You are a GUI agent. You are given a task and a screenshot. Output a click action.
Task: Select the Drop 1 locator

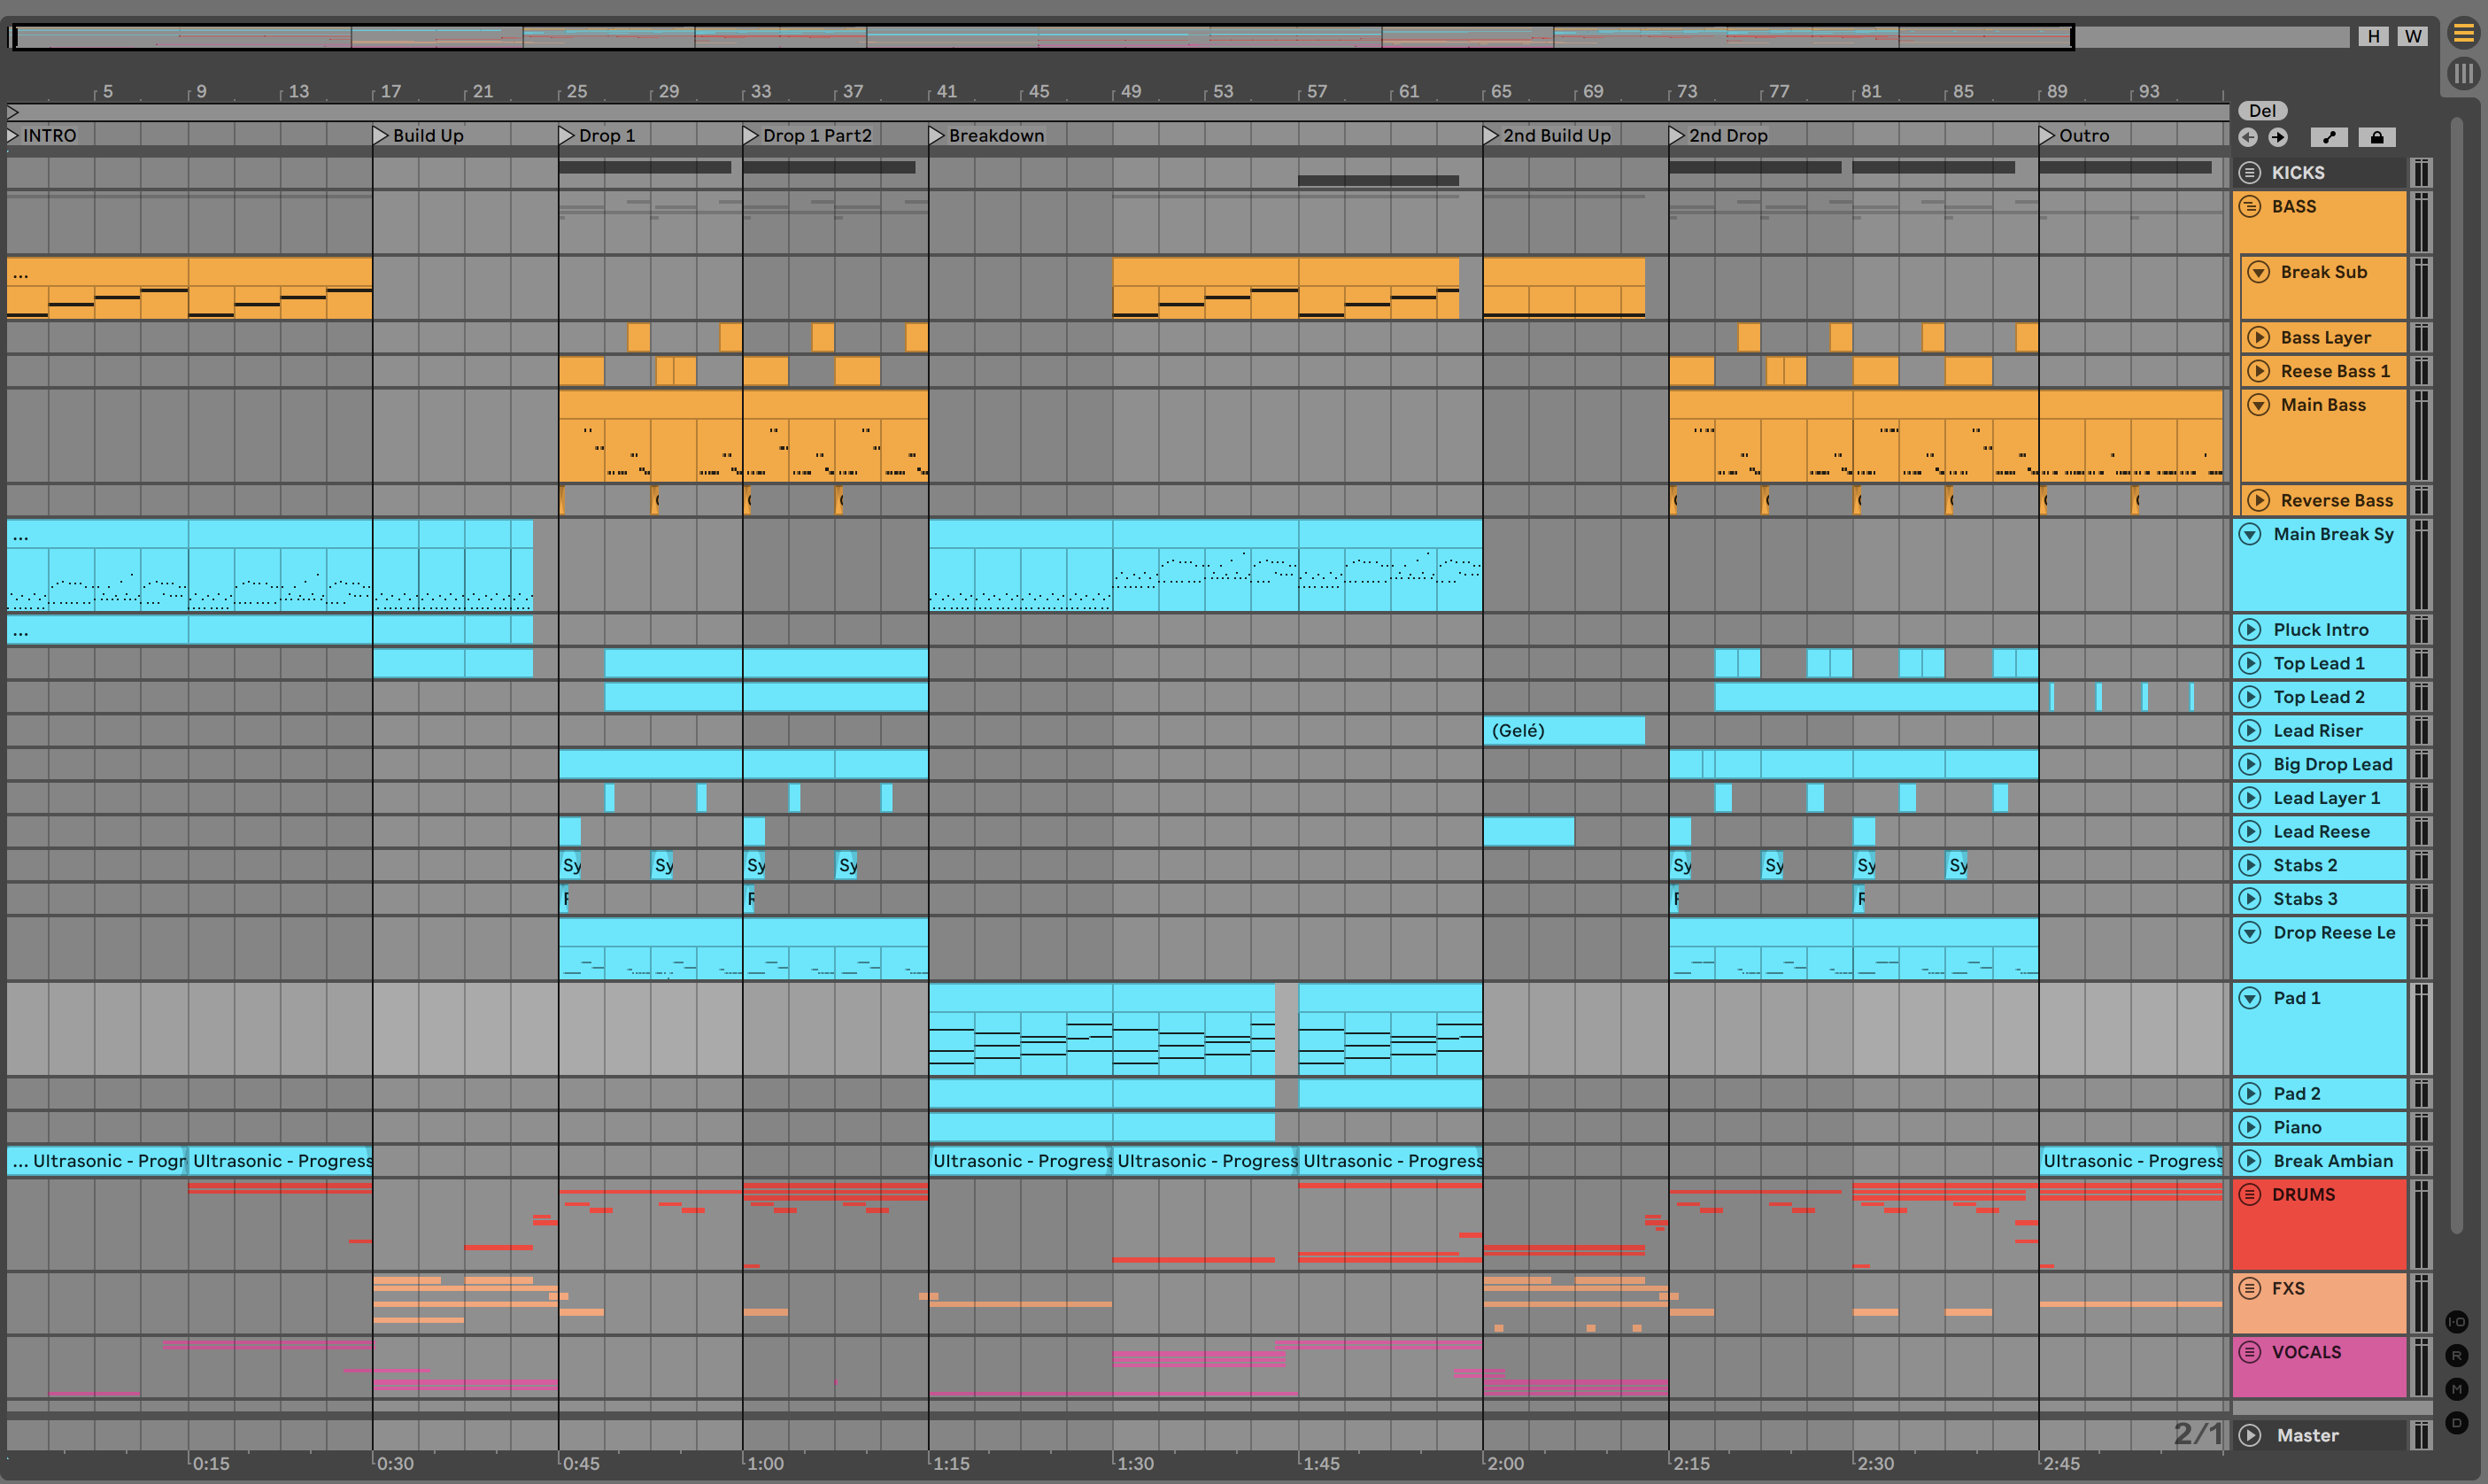[x=598, y=135]
